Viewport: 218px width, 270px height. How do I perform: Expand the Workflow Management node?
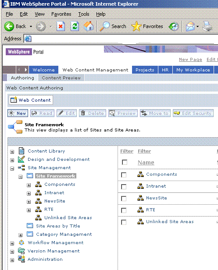tap(12, 244)
